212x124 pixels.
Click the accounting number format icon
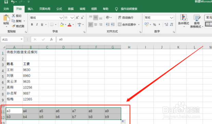pyautogui.click(x=147, y=24)
